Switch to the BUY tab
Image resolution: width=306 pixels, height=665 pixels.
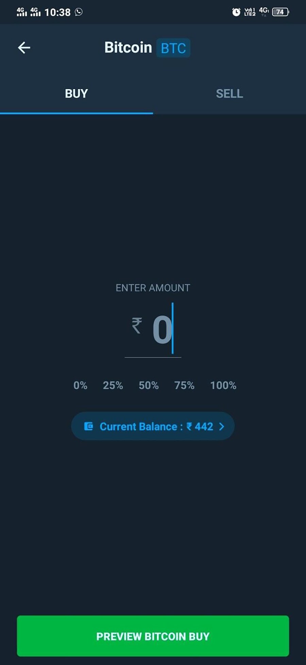(x=76, y=94)
